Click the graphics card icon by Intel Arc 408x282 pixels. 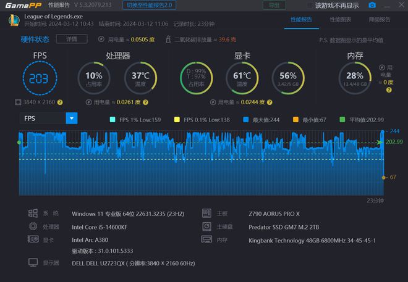pos(33,239)
